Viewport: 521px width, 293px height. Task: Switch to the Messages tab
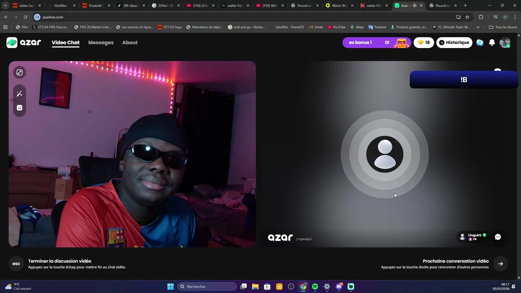[101, 42]
